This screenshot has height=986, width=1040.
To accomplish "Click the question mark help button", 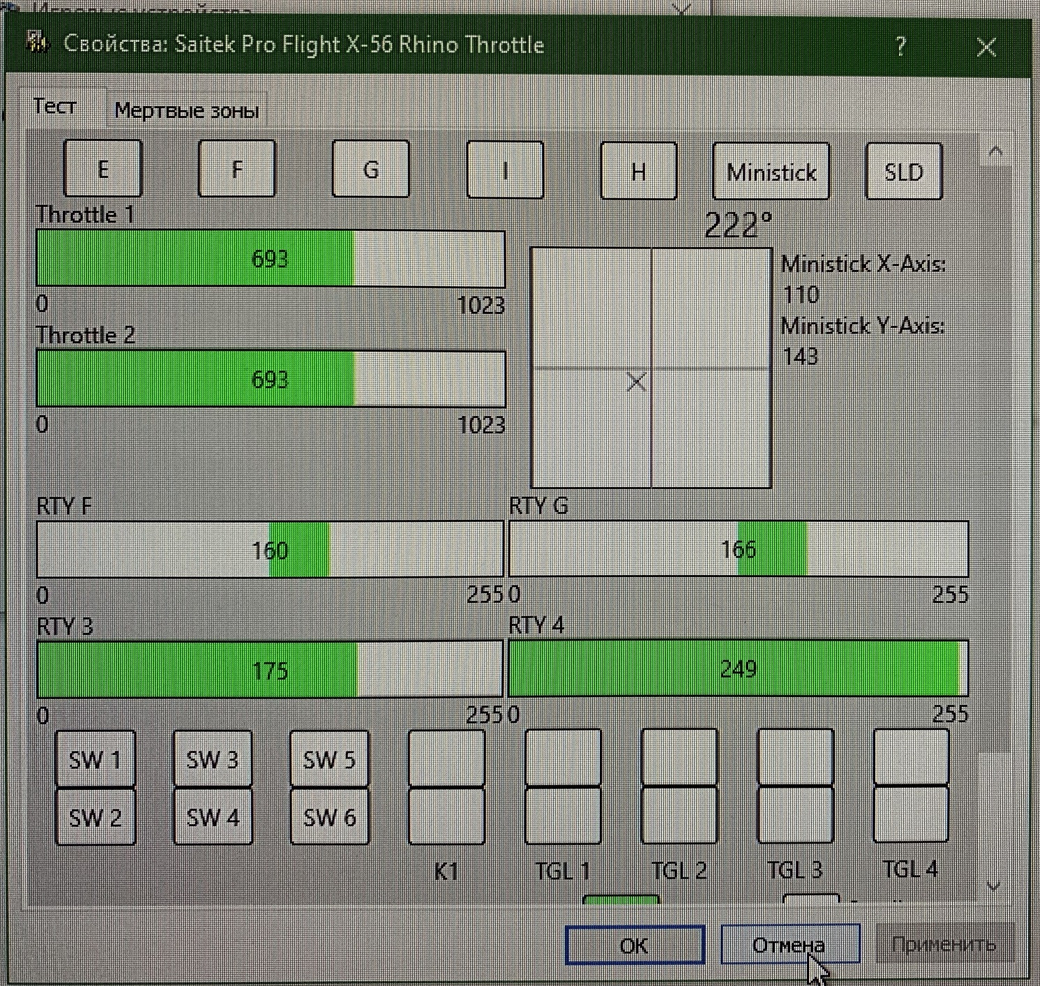I will tap(900, 47).
